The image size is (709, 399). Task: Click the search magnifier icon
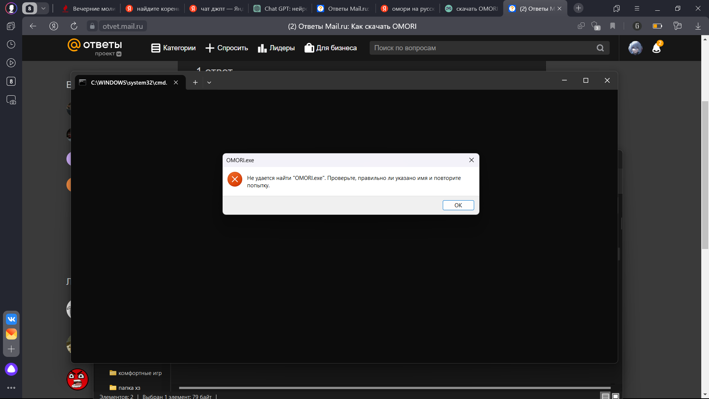tap(600, 48)
